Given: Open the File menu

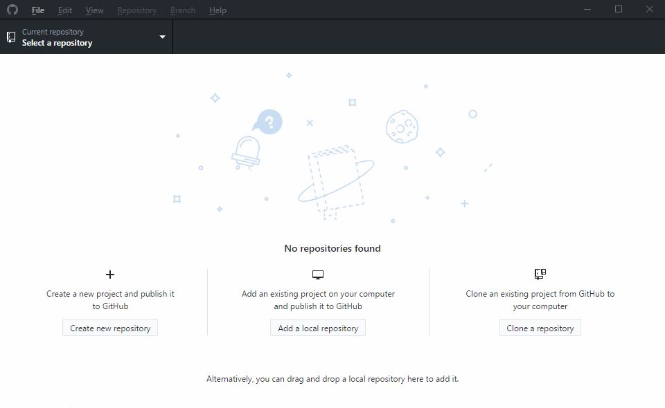Looking at the screenshot, I should coord(37,10).
